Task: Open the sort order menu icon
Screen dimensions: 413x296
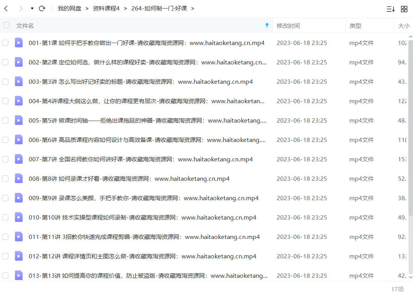Action: 390,9
